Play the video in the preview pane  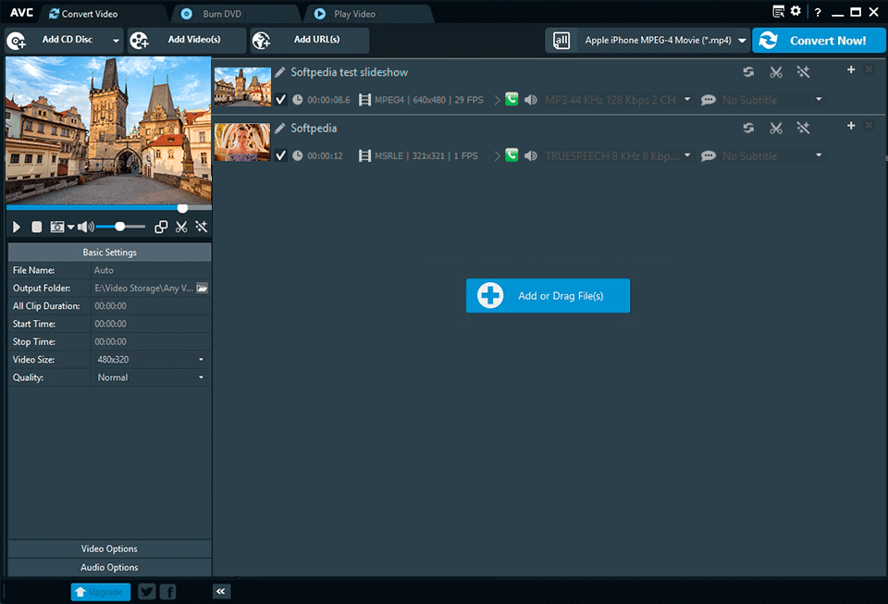click(x=16, y=226)
